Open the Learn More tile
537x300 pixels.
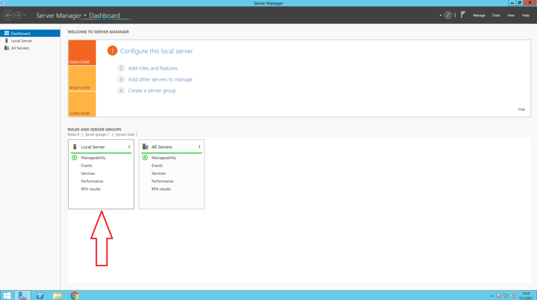point(82,104)
